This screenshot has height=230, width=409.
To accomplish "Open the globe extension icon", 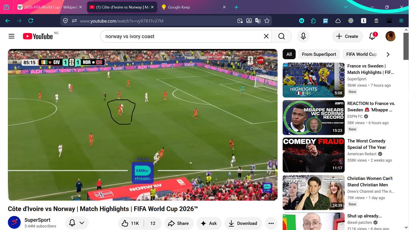I will [x=351, y=21].
